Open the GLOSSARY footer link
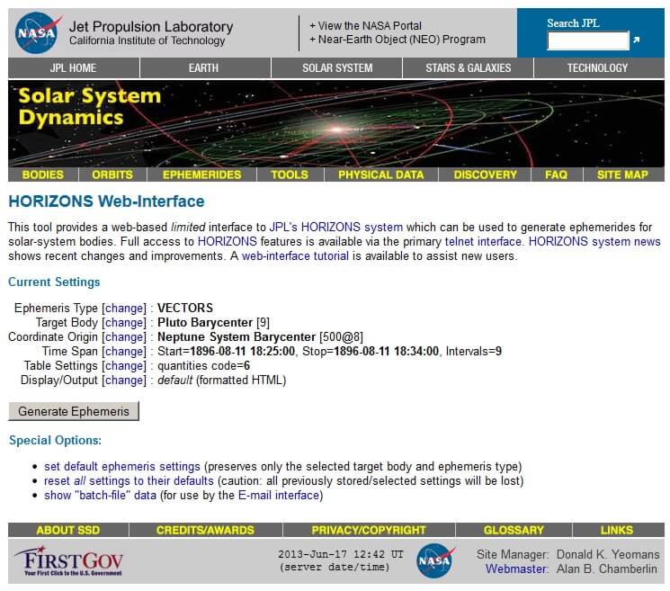670x591 pixels. click(514, 530)
